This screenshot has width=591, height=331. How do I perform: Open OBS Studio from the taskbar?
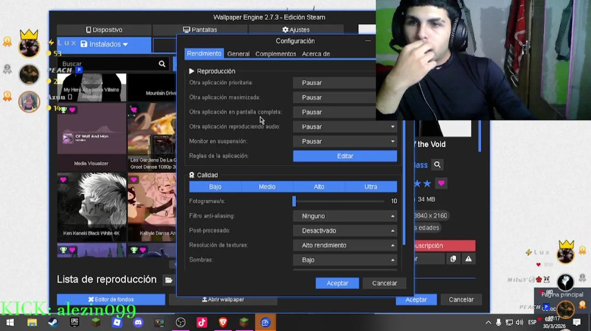[x=180, y=323]
